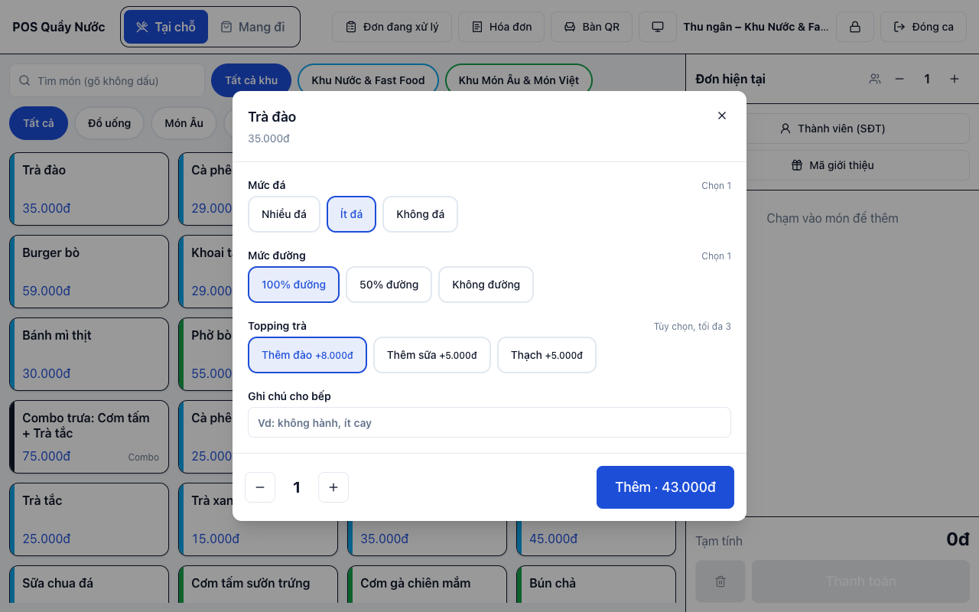Viewport: 979px width, 612px height.
Task: Click the Mã giới thiệu button
Action: (x=832, y=165)
